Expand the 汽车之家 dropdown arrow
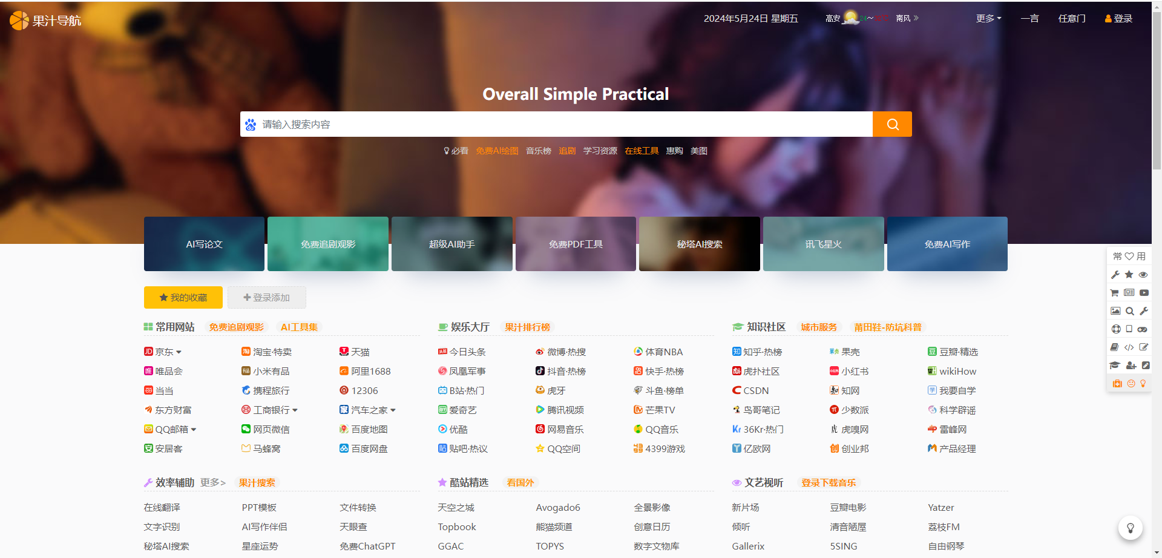The height and width of the screenshot is (558, 1162). [x=393, y=410]
